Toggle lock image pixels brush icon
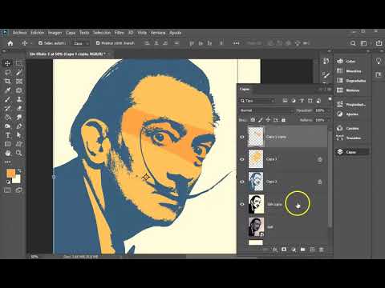This screenshot has width=385, height=288. tap(260, 120)
